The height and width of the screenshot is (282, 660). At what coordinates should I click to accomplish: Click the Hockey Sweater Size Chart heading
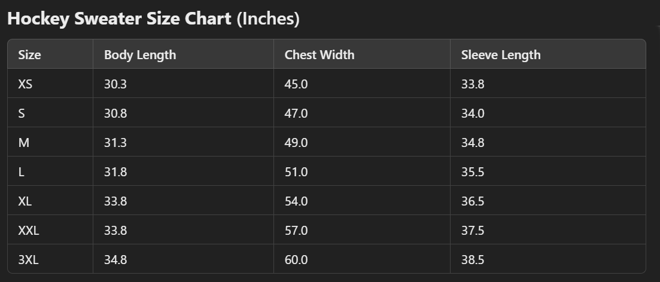153,19
